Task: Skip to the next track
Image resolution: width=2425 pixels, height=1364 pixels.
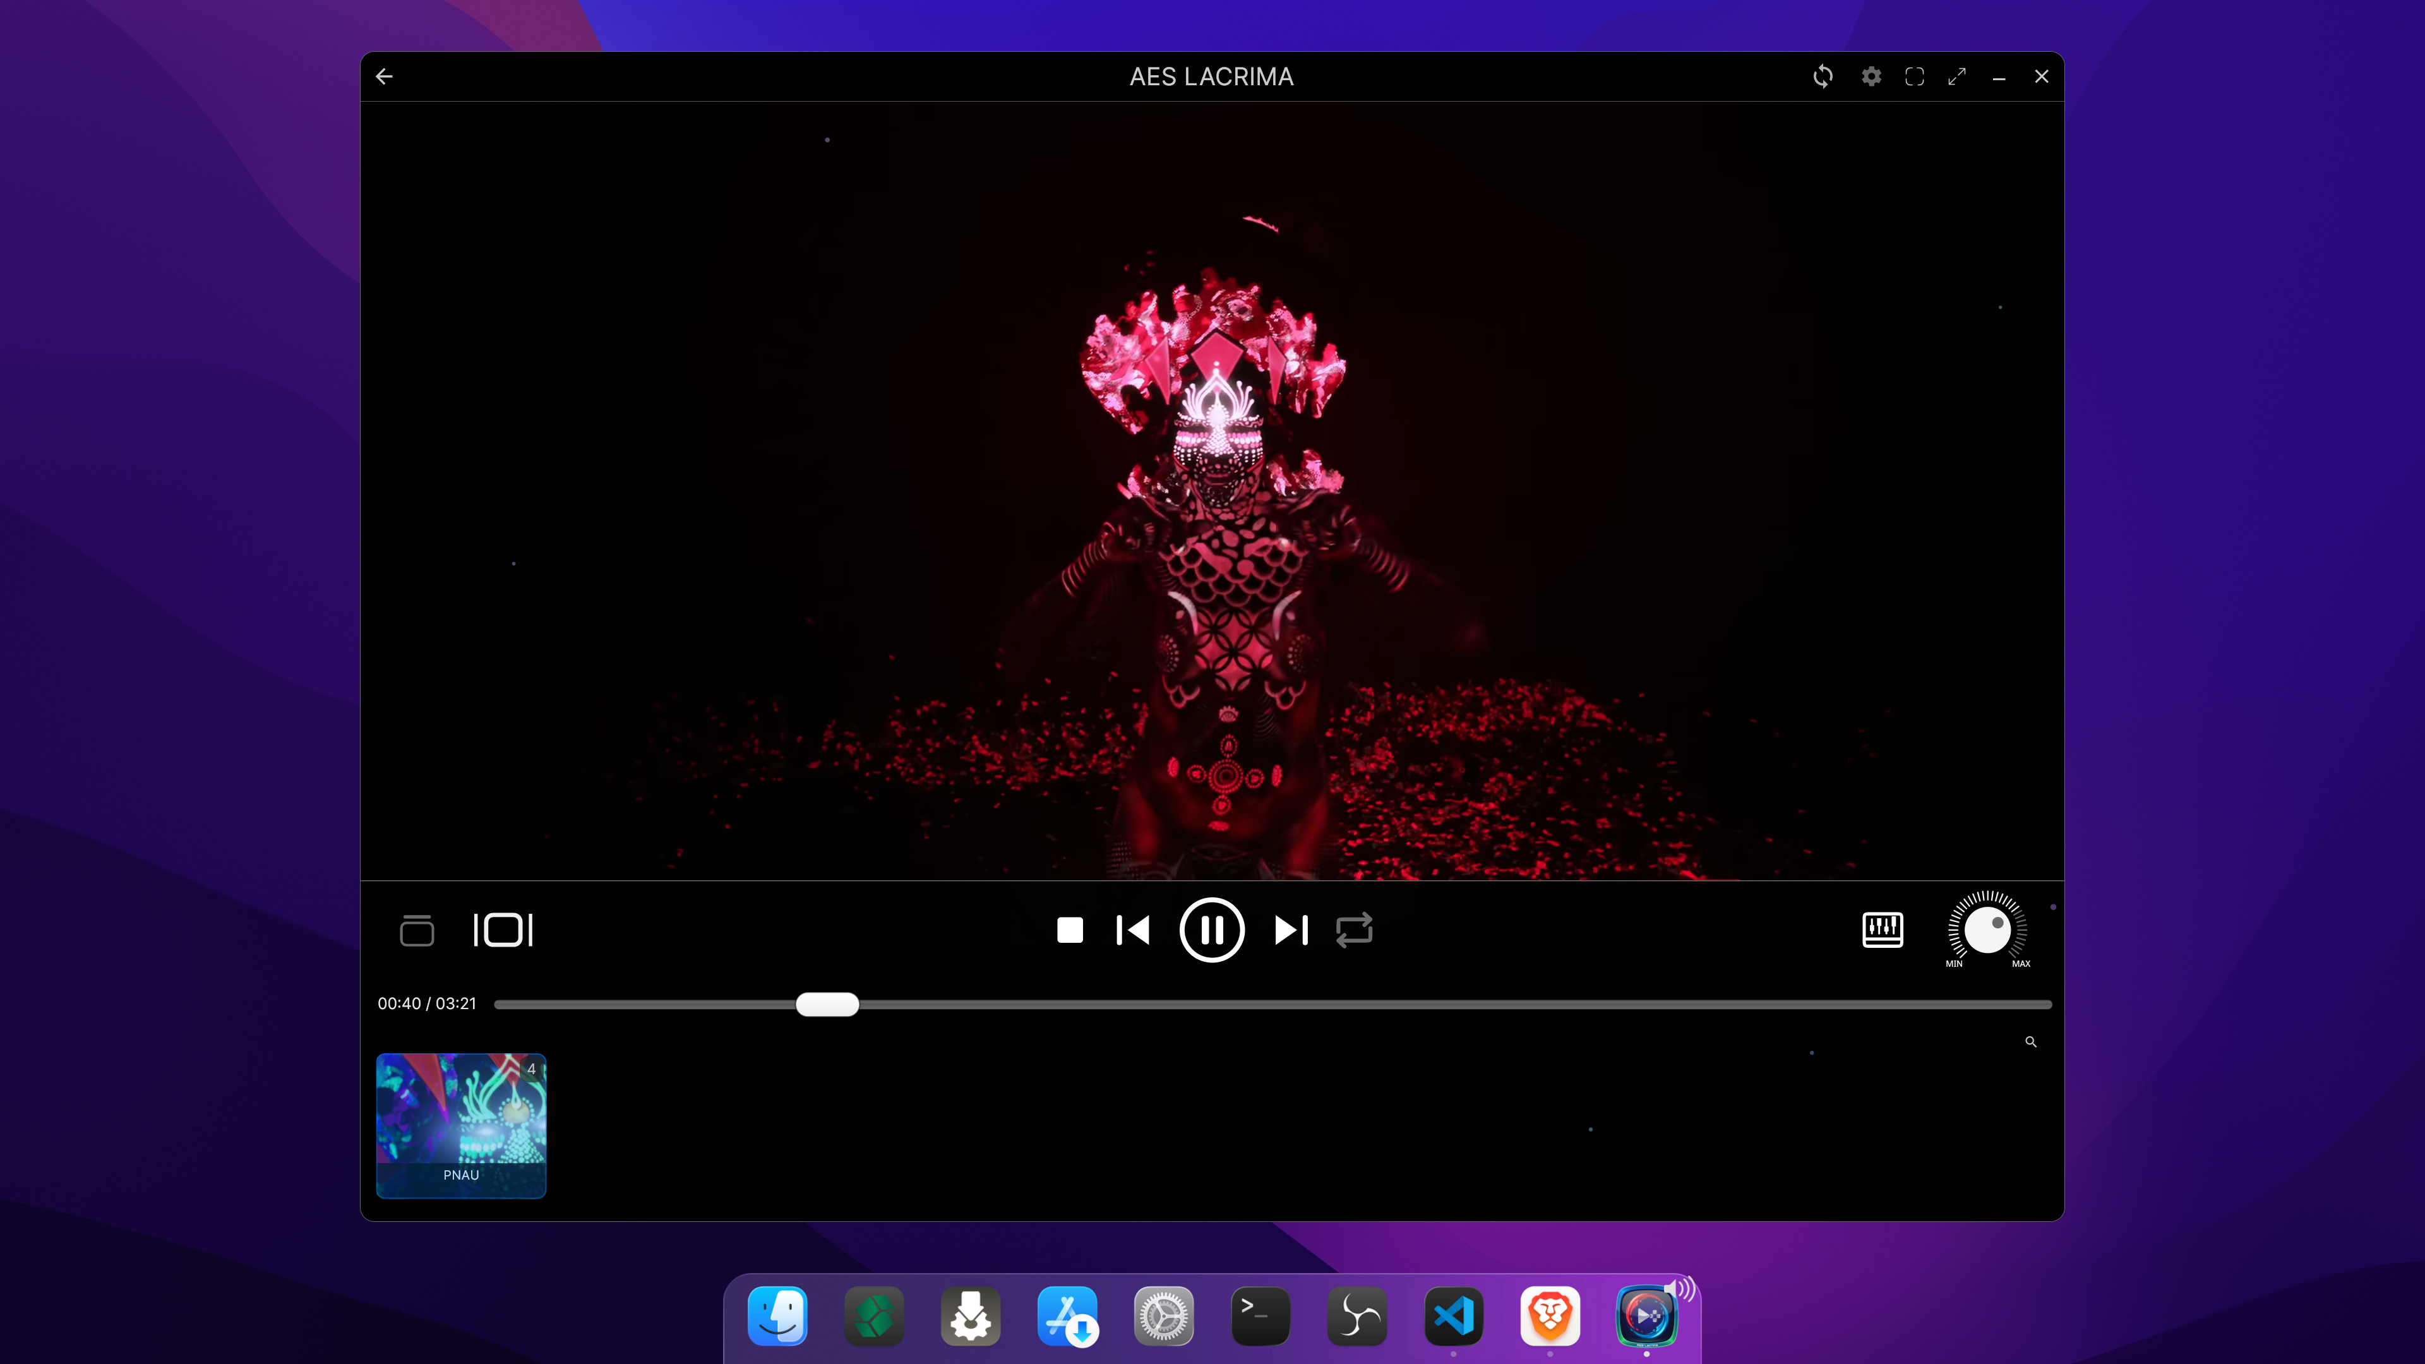Action: click(x=1291, y=930)
